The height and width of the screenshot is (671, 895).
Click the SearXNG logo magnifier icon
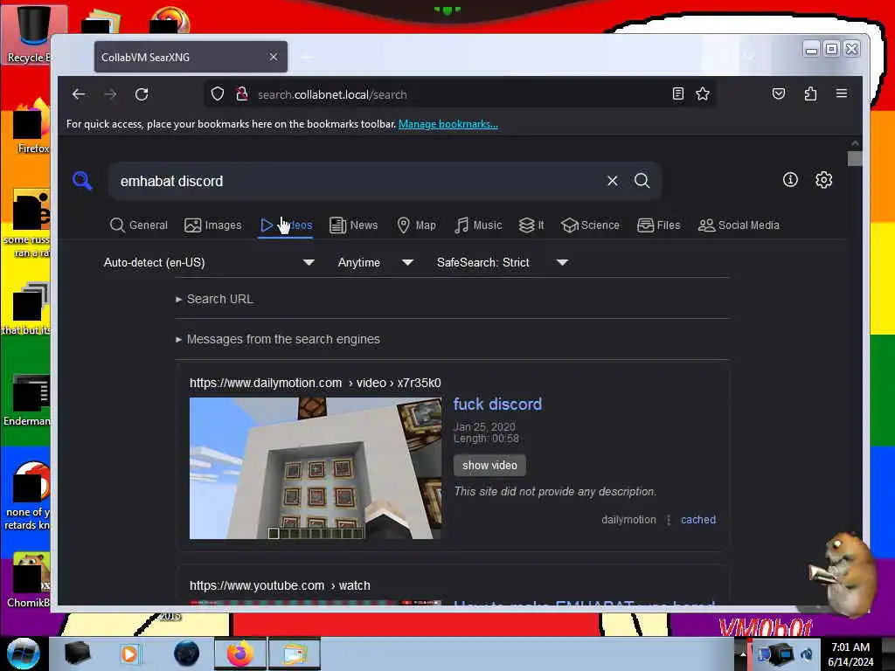click(x=82, y=181)
